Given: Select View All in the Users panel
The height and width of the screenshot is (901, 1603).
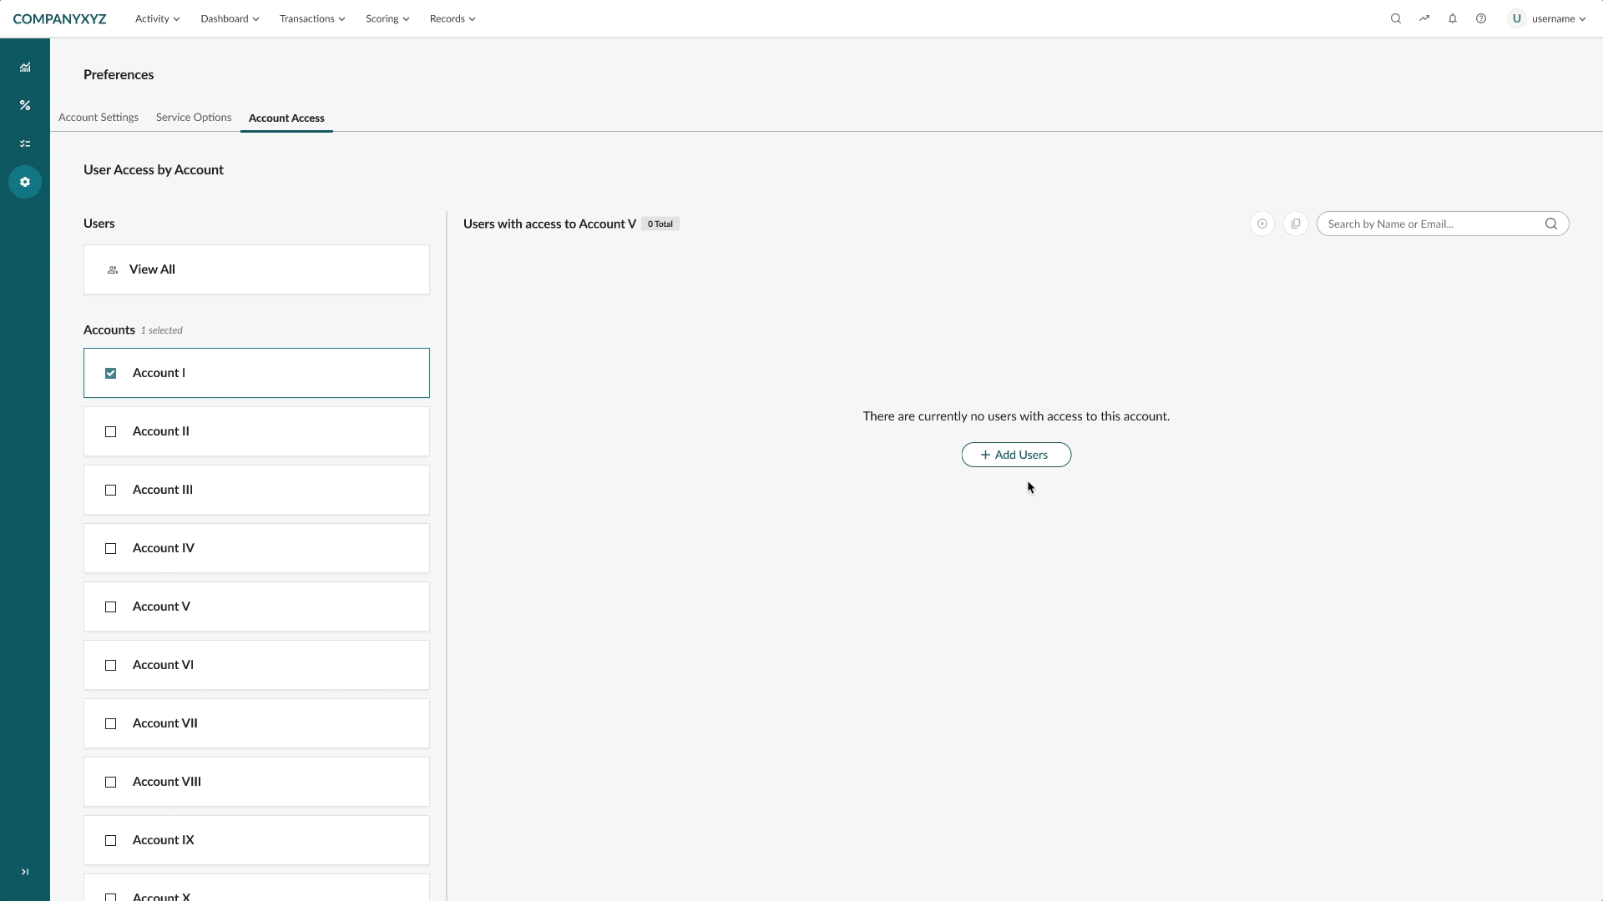Looking at the screenshot, I should [x=151, y=269].
